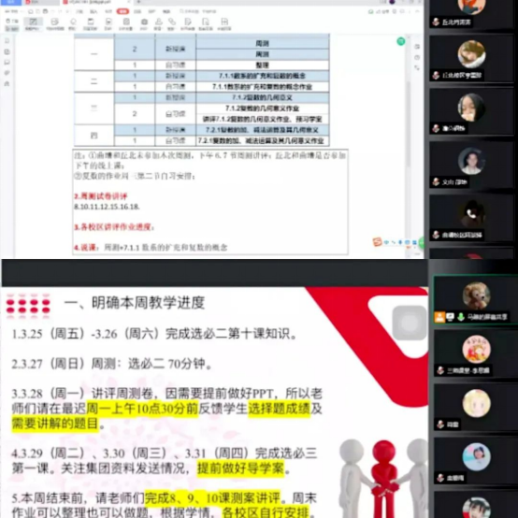Collapse the ribbon using the top-right chevron

[x=417, y=11]
